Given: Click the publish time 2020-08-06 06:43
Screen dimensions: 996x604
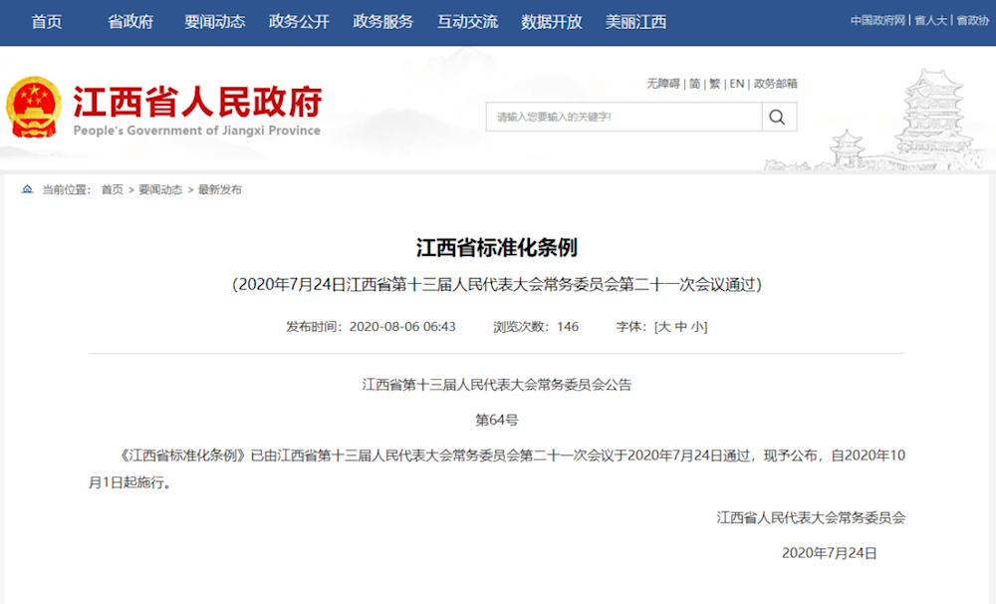Looking at the screenshot, I should click(x=402, y=327).
